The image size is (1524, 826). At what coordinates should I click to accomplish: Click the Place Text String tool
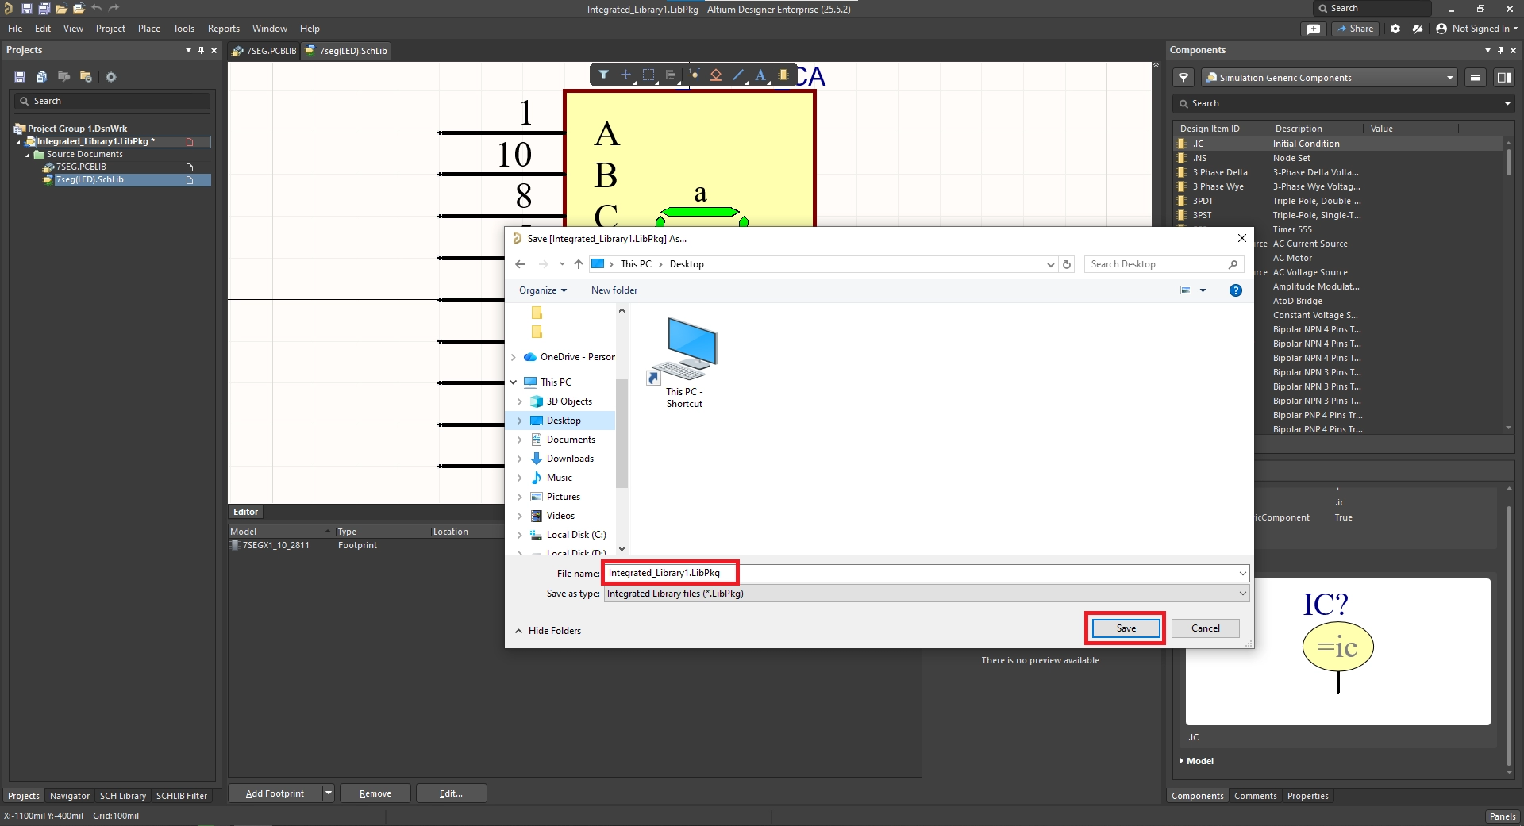coord(760,75)
